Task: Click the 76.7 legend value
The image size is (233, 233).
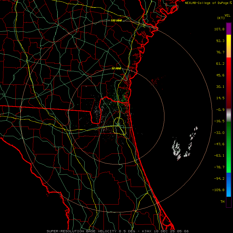Action: tap(220, 52)
